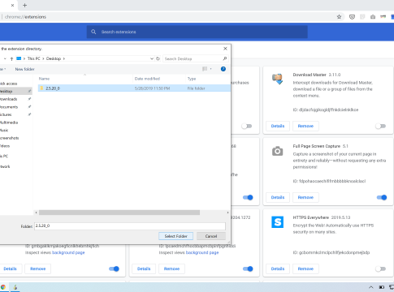
Task: Click the magnifier in Search Desktop box
Action: (224, 58)
